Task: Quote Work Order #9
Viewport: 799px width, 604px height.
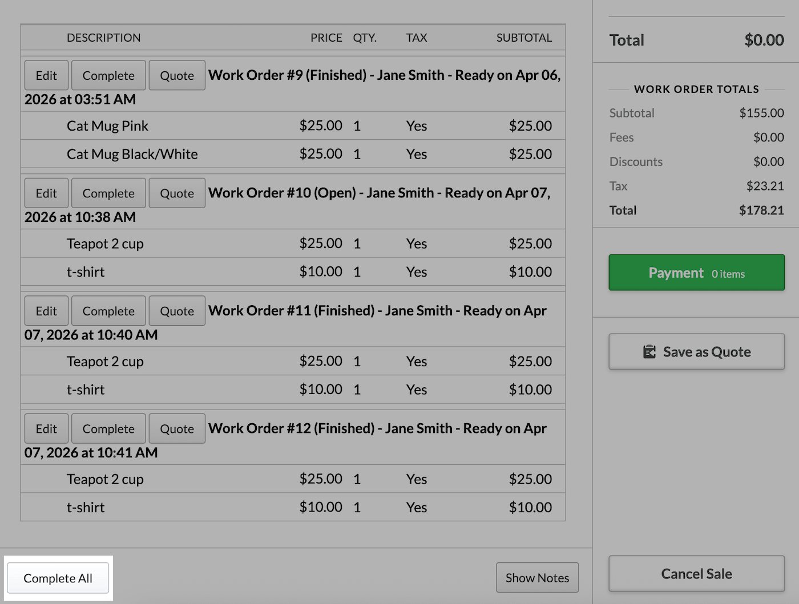Action: (x=177, y=75)
